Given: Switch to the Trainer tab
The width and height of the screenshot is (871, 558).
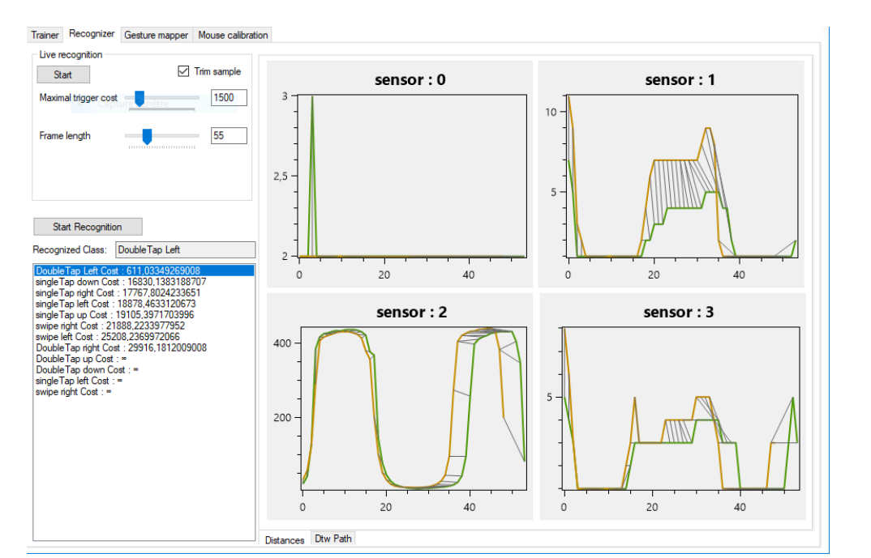Looking at the screenshot, I should 45,35.
